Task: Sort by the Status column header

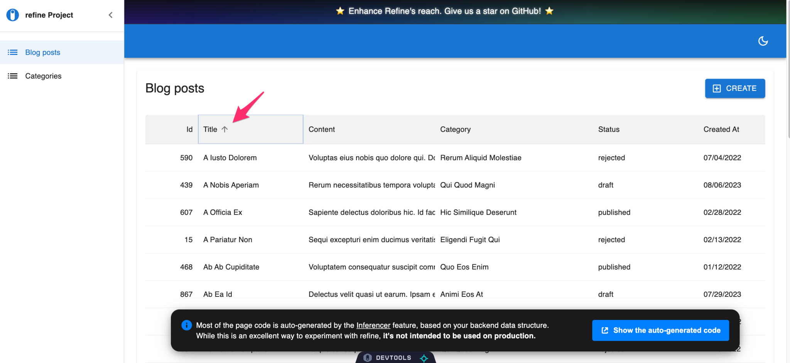Action: pyautogui.click(x=608, y=129)
